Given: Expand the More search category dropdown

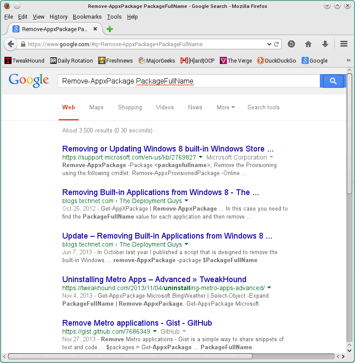Looking at the screenshot, I should [226, 107].
